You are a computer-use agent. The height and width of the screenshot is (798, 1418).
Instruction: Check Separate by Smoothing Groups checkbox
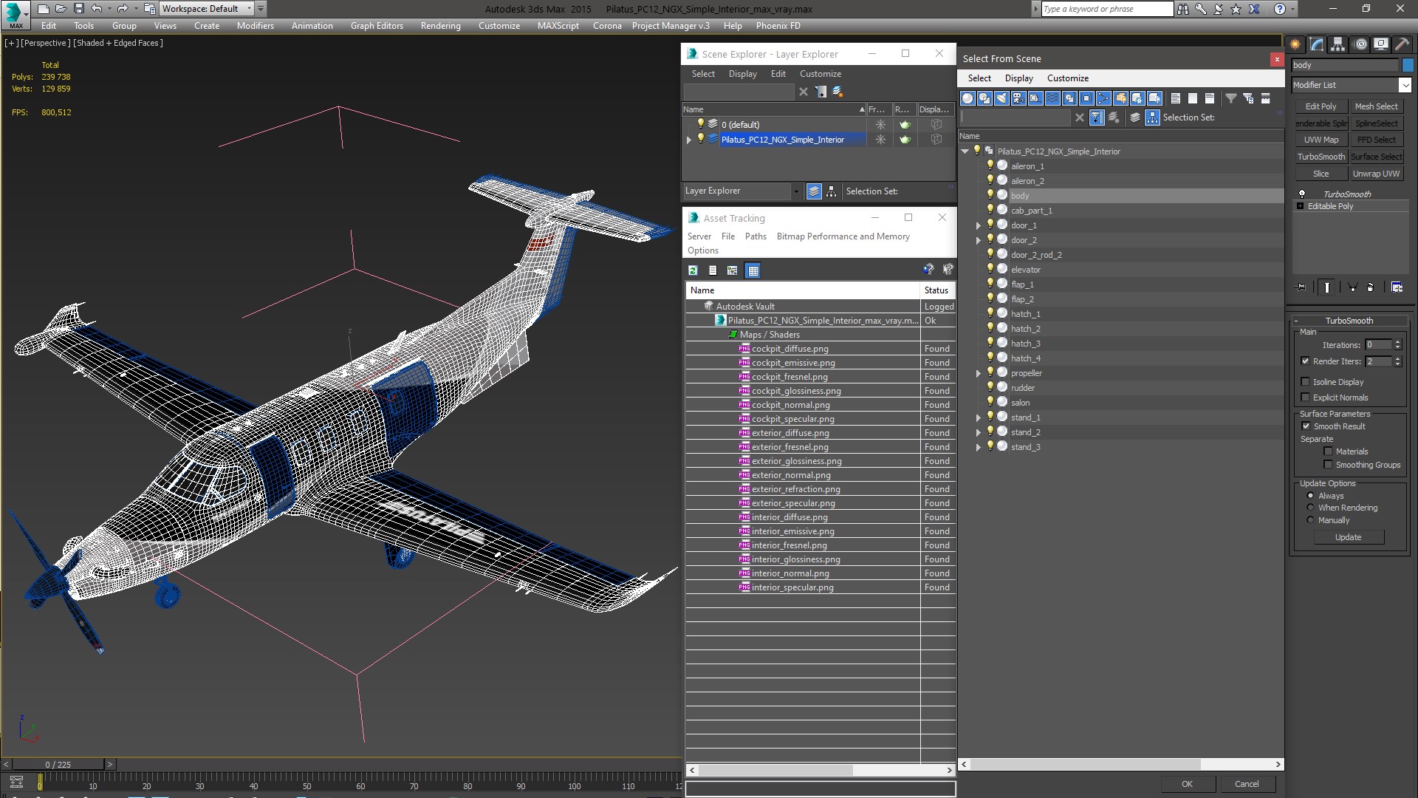click(1328, 465)
